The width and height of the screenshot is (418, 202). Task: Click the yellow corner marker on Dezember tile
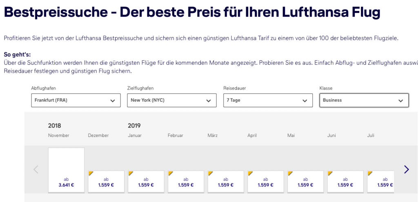pos(91,173)
